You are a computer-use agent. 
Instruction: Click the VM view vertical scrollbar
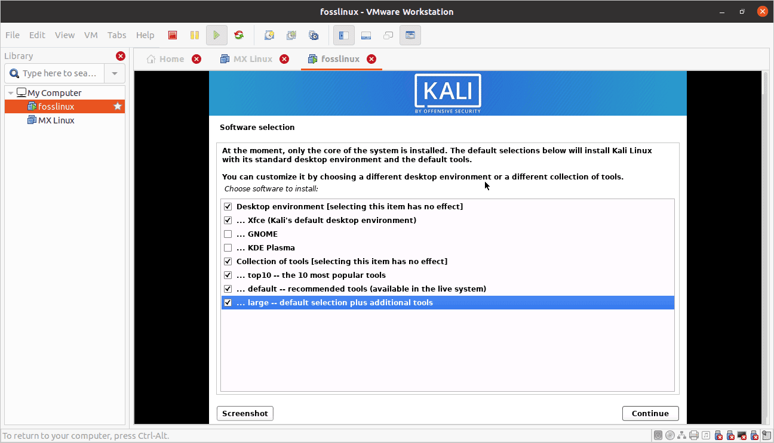(x=765, y=247)
